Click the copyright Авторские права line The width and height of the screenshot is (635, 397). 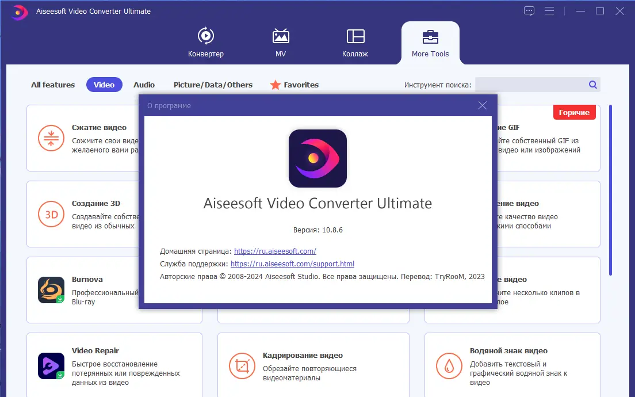(322, 277)
